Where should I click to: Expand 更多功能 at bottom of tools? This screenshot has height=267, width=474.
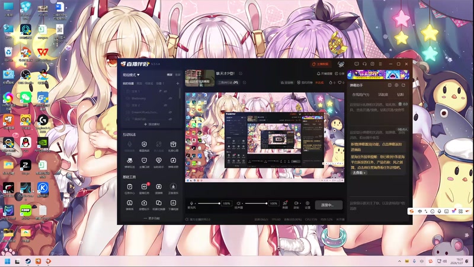[x=152, y=218]
